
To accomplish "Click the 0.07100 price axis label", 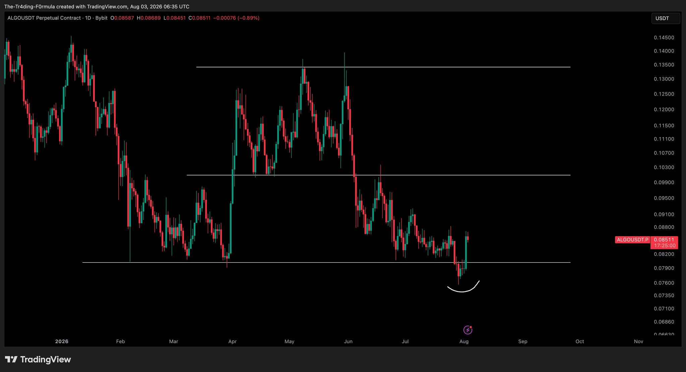I will pos(664,309).
